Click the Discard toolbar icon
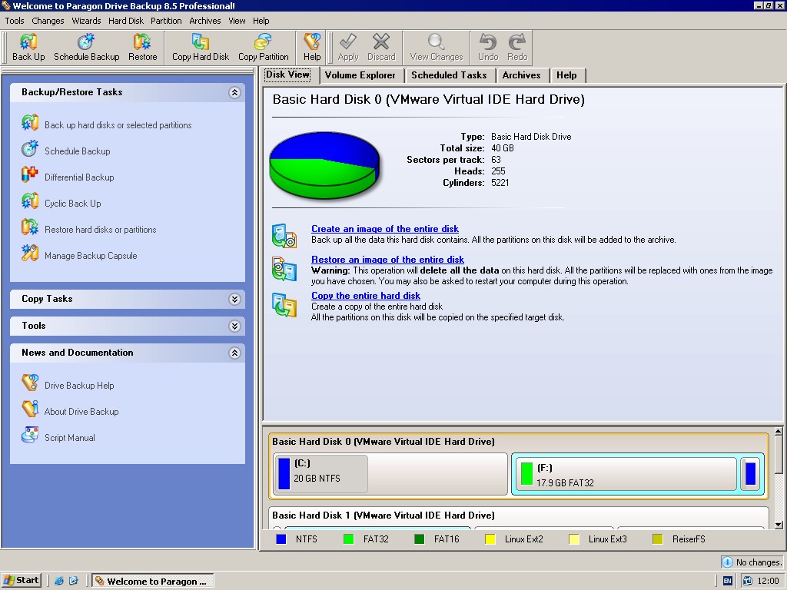Screen dimensions: 787x590 tap(381, 41)
